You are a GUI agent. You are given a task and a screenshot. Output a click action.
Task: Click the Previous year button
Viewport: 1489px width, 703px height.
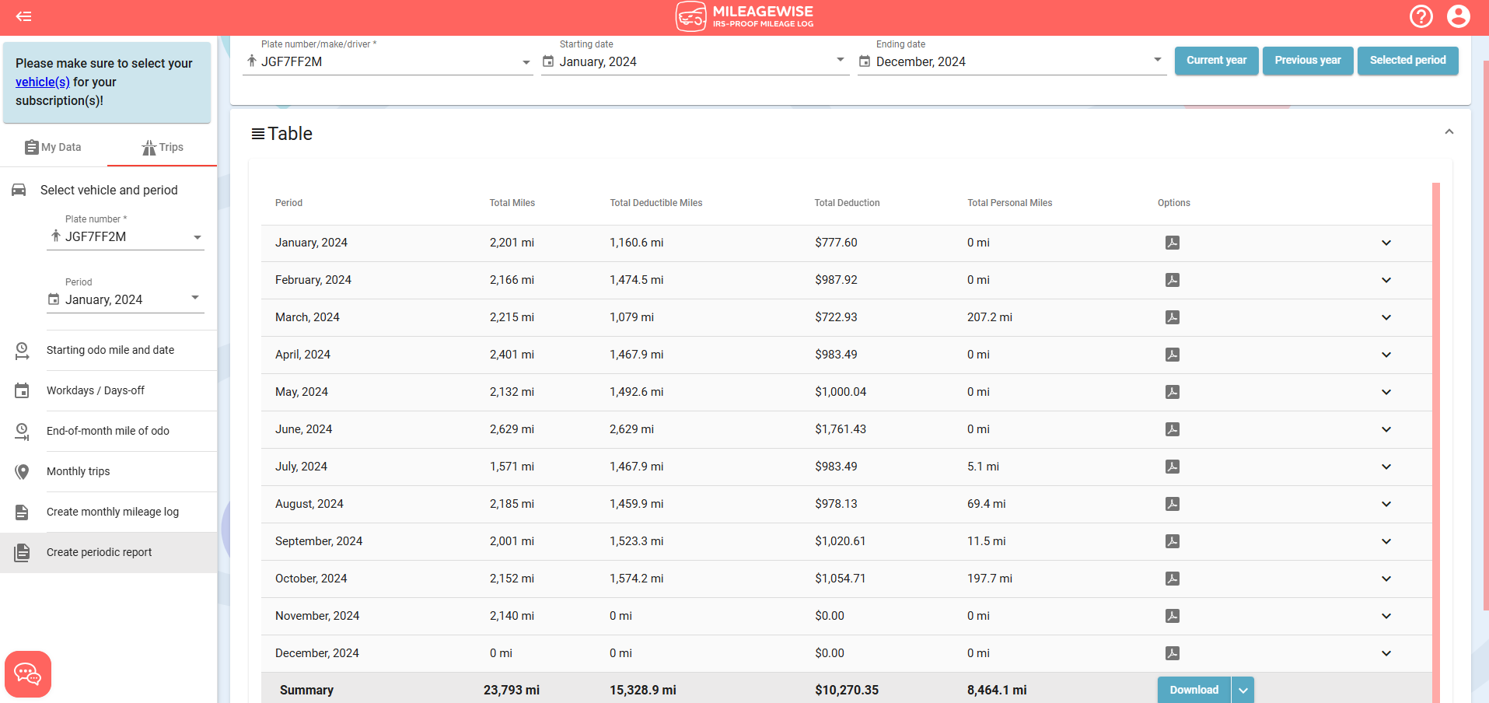(1307, 60)
